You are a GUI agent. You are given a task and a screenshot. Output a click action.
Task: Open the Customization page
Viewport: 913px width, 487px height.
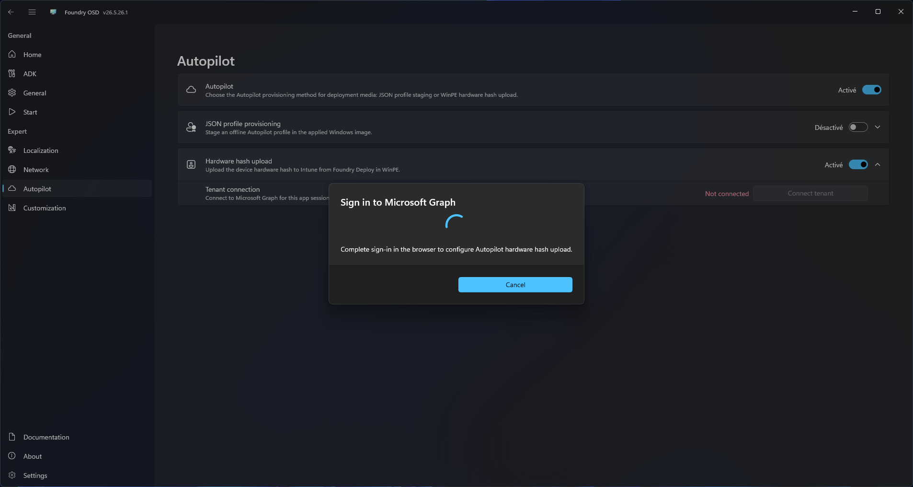click(x=45, y=208)
